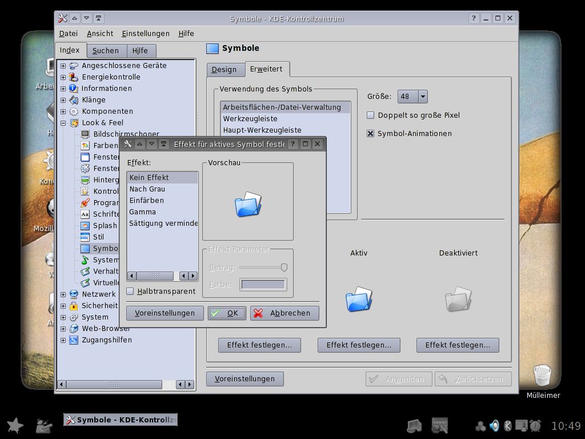
Task: Click the Farben palette icon
Action: point(85,146)
